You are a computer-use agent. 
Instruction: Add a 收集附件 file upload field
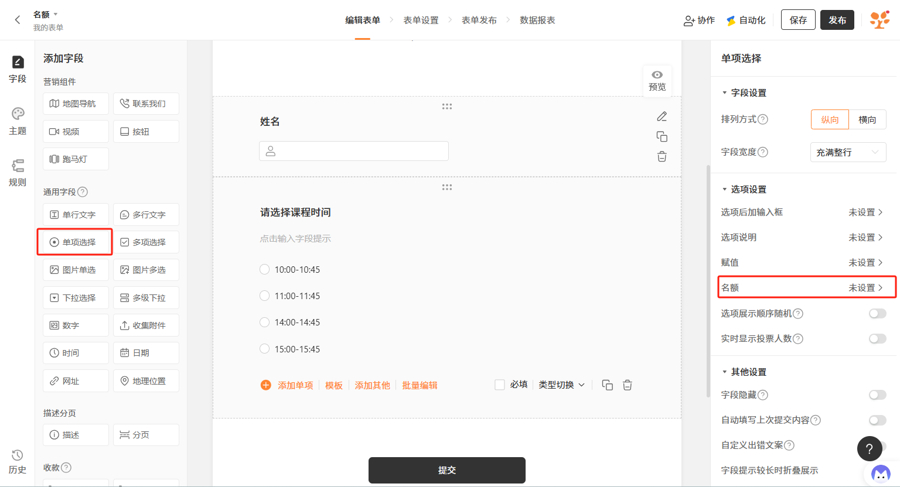[146, 325]
